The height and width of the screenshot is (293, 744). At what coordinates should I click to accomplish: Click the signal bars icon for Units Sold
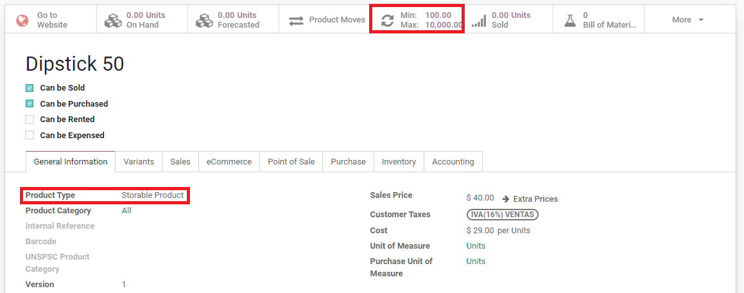coord(479,21)
